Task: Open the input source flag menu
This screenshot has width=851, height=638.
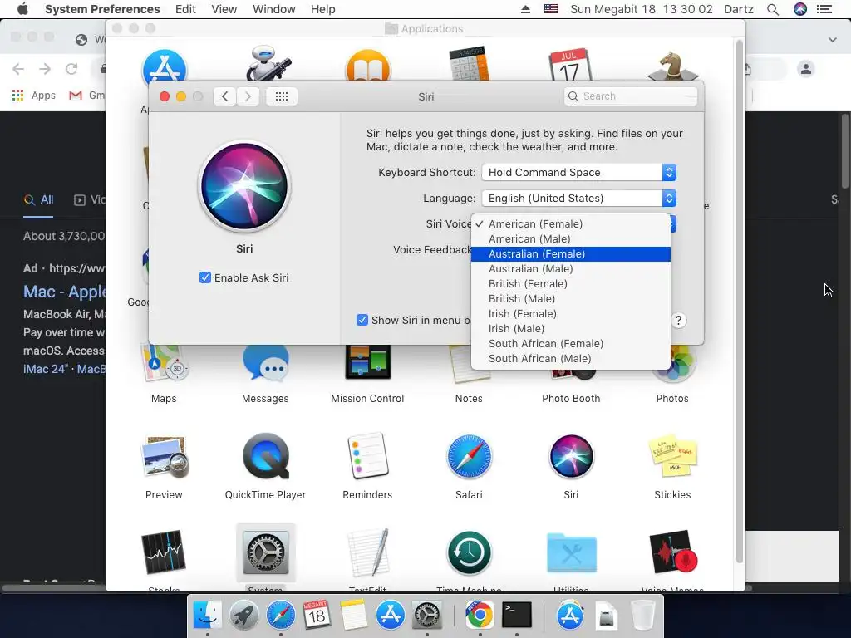Action: (551, 9)
